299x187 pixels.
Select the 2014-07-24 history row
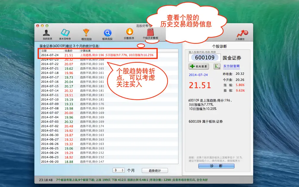click(x=109, y=55)
